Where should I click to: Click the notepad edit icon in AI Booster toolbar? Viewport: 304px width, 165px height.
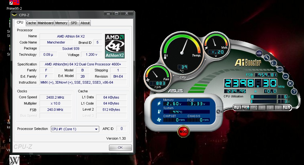pos(238,108)
